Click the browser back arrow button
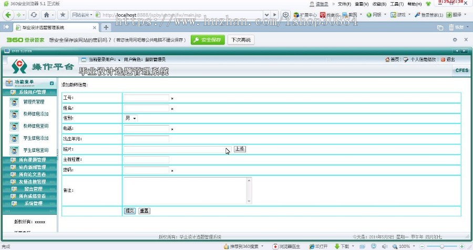This screenshot has height=250, width=473. point(8,15)
